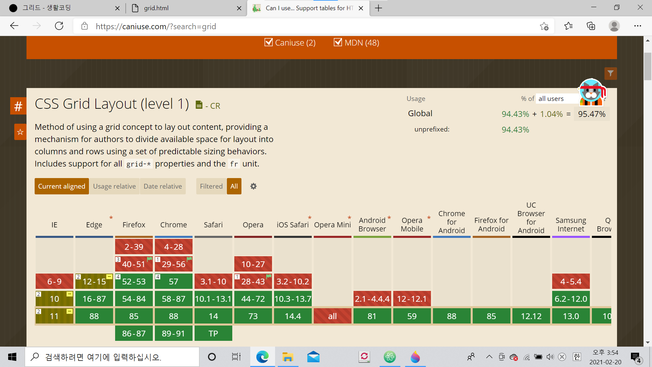Open the orange filter funnel icon
This screenshot has width=652, height=367.
pos(610,73)
